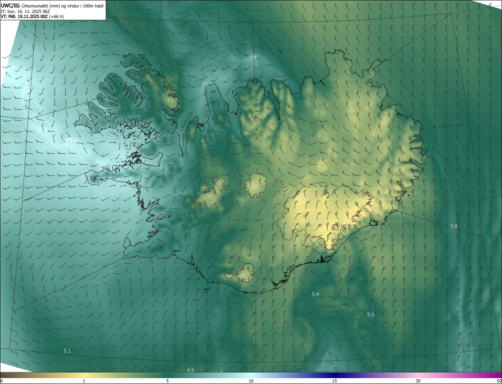
Task: Click the 7.5 value label on the map
Action: point(205,84)
